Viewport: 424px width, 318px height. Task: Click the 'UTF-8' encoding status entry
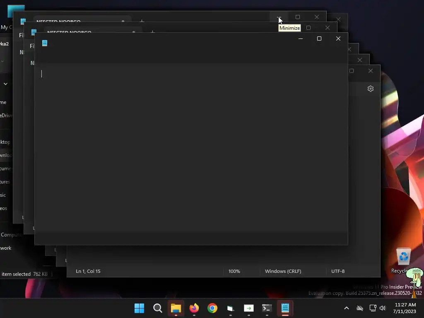pyautogui.click(x=338, y=271)
